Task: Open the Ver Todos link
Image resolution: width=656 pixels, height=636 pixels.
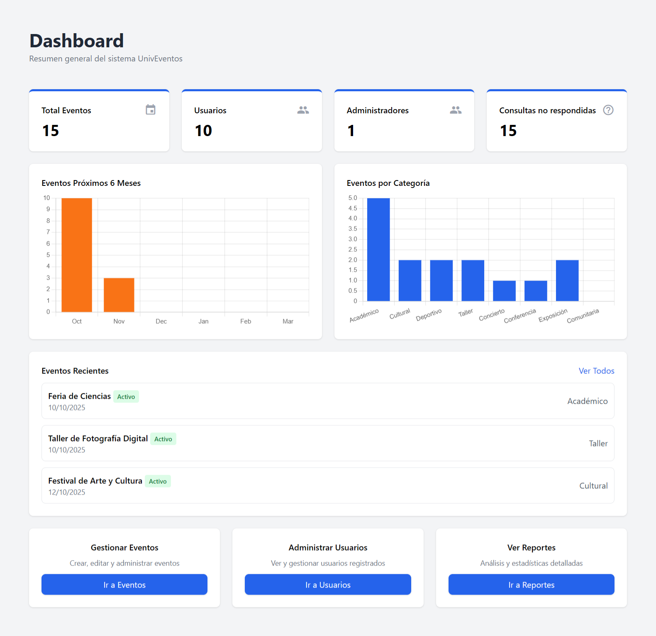Action: [596, 371]
